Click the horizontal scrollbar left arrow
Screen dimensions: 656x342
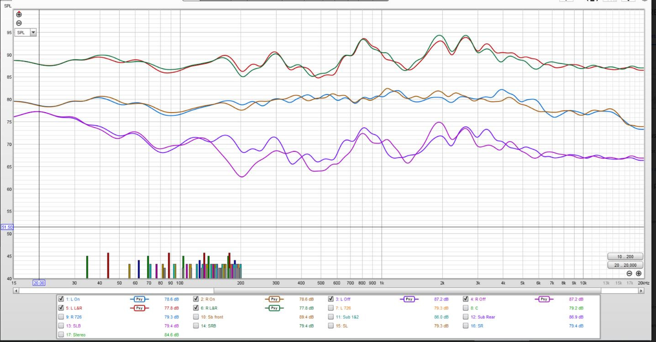pyautogui.click(x=16, y=290)
